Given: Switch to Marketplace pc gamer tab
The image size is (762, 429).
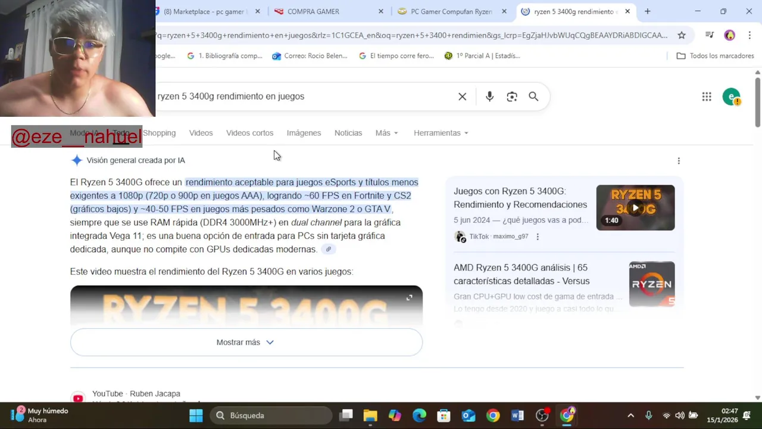Looking at the screenshot, I should [x=206, y=11].
